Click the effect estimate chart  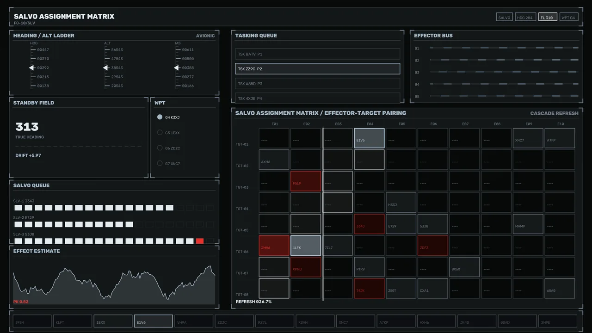(x=114, y=285)
